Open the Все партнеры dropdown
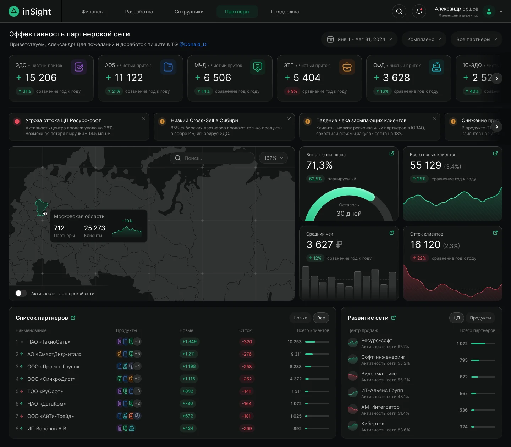The height and width of the screenshot is (447, 511). 477,39
